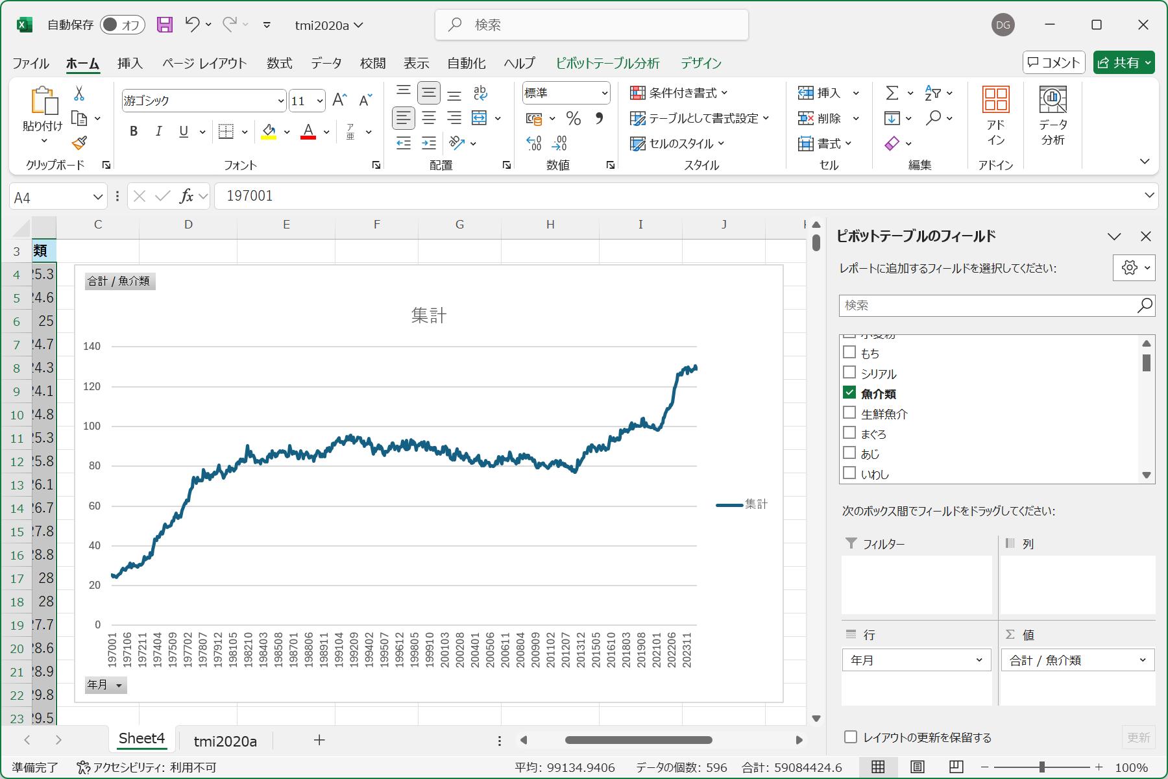Click the Increase Indent icon
This screenshot has width=1168, height=779.
point(429,143)
